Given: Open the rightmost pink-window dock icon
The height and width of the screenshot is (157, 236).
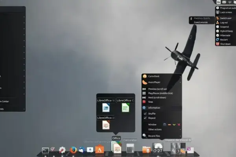Looking at the screenshot, I should click(x=190, y=150).
